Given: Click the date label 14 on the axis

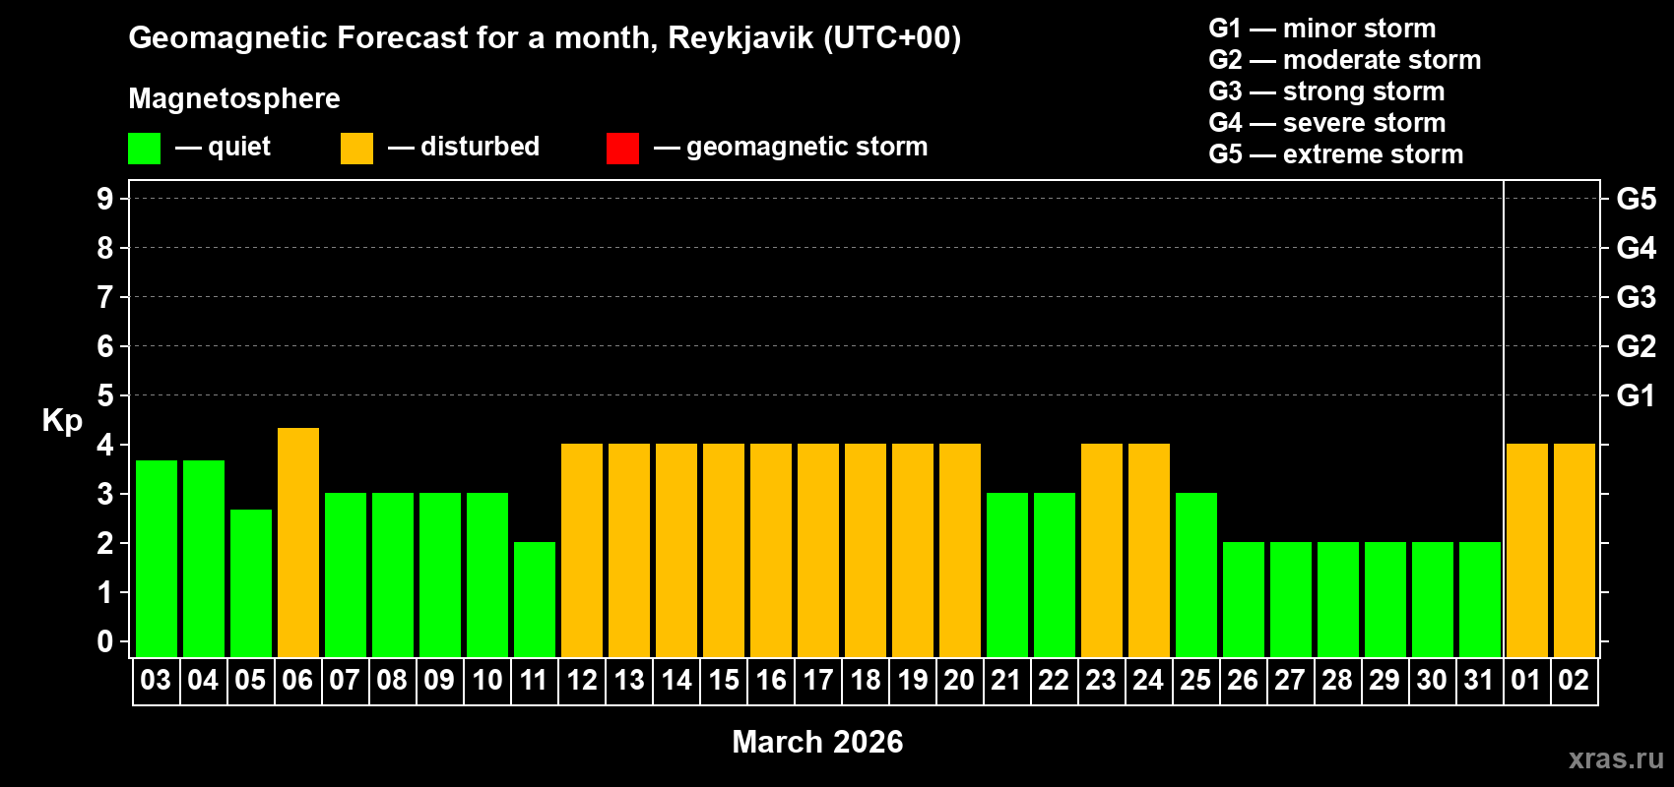Looking at the screenshot, I should click(x=676, y=680).
